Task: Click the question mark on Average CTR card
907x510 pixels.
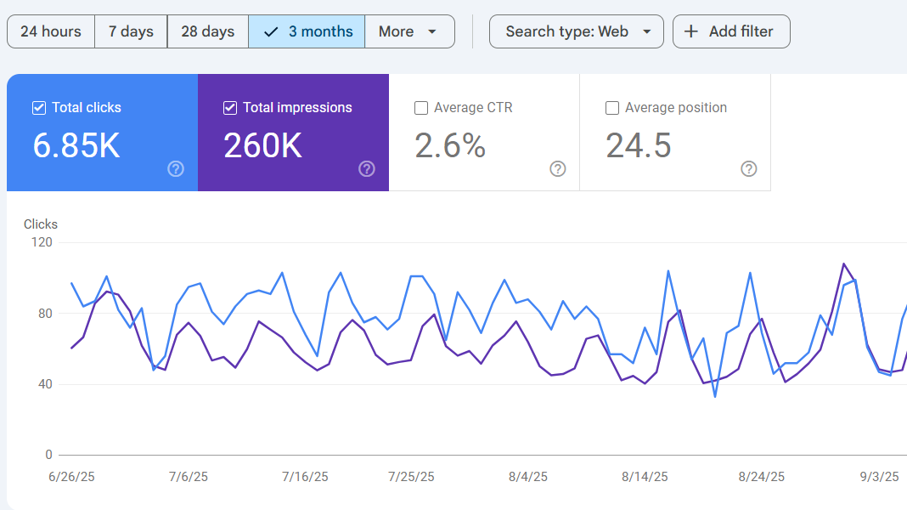Action: click(x=558, y=168)
